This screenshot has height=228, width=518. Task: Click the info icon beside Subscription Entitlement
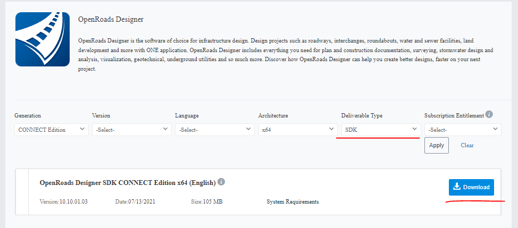(x=489, y=114)
